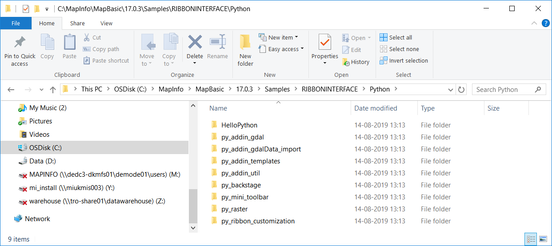Image resolution: width=552 pixels, height=246 pixels.
Task: Open the Properties dropdown arrow
Action: click(x=325, y=63)
